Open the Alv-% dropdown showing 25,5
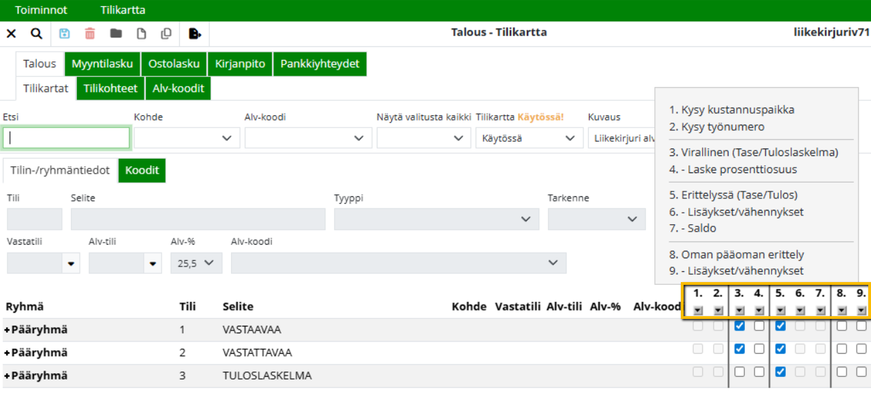This screenshot has width=871, height=400. [196, 263]
